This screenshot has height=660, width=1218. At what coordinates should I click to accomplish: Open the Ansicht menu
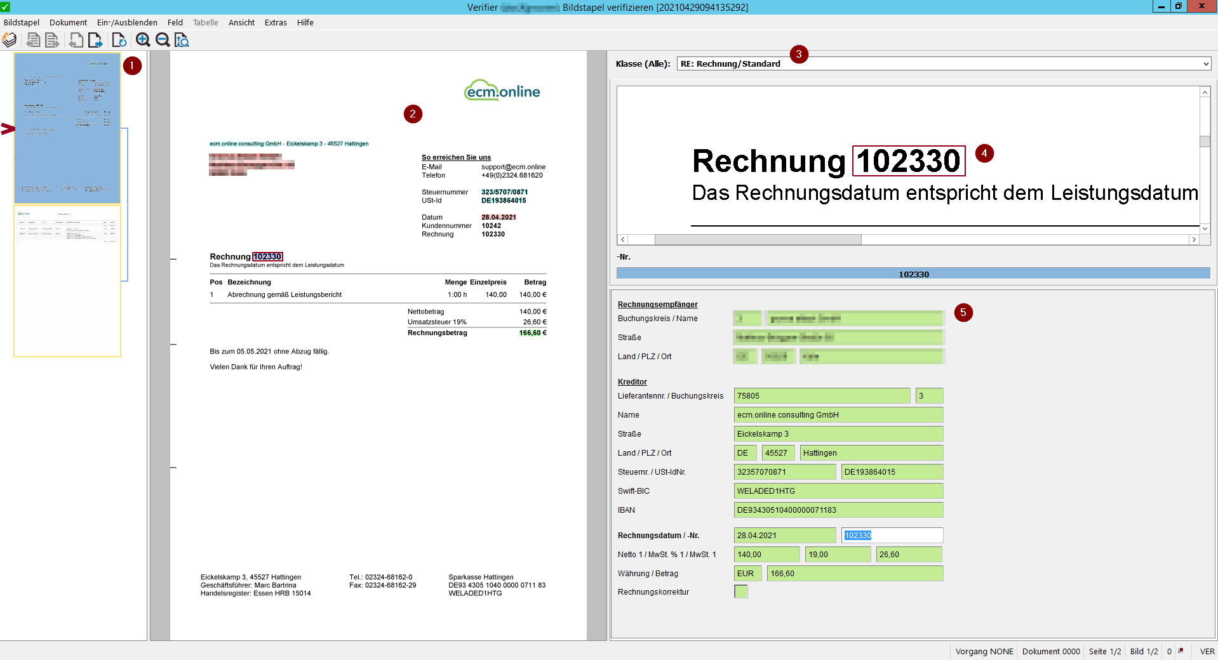click(x=241, y=22)
